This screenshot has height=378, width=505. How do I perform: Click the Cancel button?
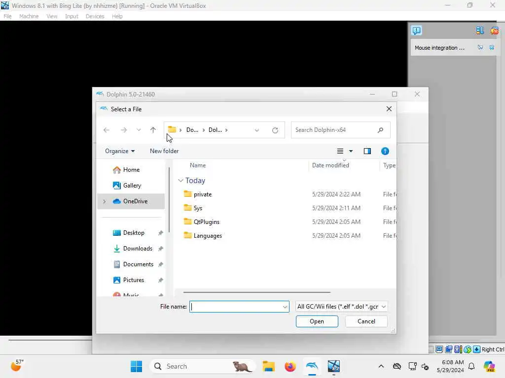[366, 321]
